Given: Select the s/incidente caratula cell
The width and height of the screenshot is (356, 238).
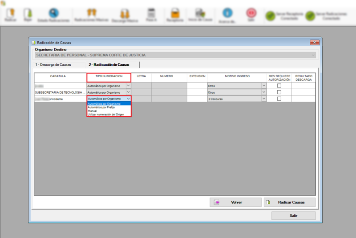Looking at the screenshot, I should [61, 99].
